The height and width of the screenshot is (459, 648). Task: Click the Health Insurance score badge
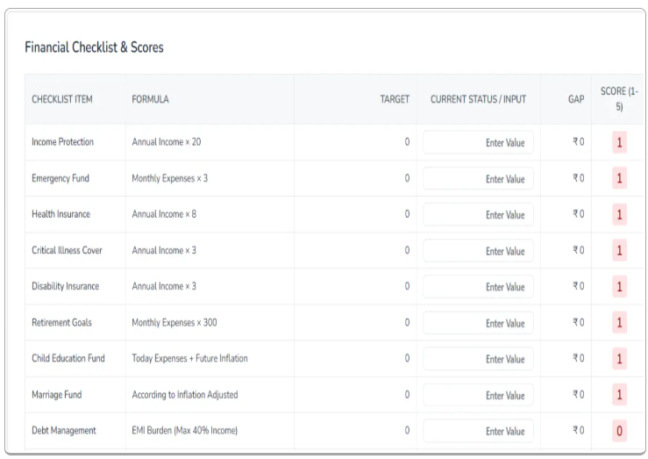[x=619, y=215]
